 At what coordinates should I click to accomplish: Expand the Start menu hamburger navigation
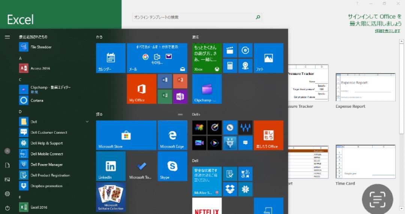tap(7, 37)
